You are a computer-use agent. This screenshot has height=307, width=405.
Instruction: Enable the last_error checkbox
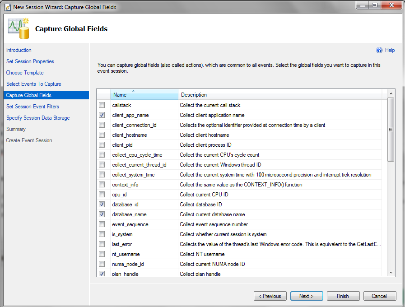tap(102, 244)
